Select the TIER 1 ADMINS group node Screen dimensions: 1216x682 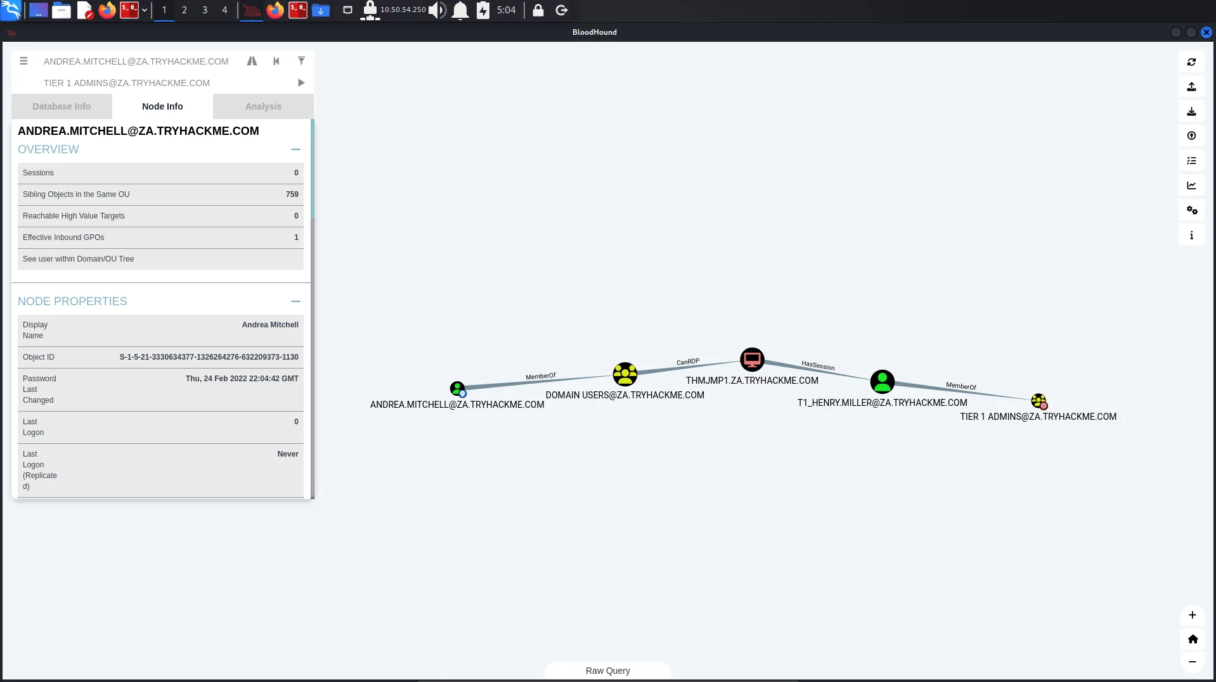(1038, 401)
